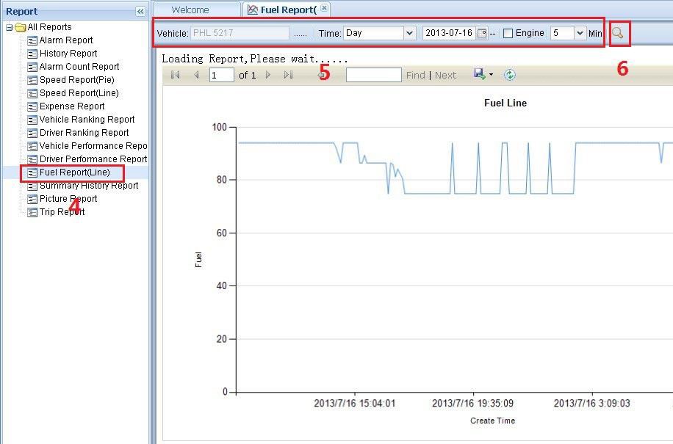The height and width of the screenshot is (444, 673).
Task: Click the Find link
Action: pyautogui.click(x=415, y=76)
